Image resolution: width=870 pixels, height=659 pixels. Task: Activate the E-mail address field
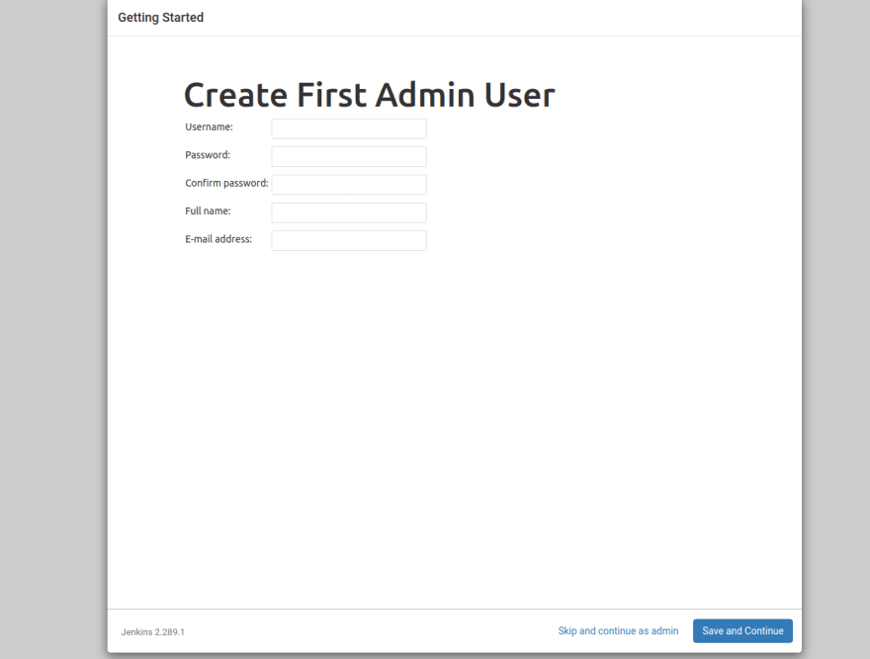pos(349,241)
